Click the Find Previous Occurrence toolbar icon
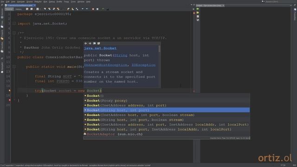 (x=49, y=9)
